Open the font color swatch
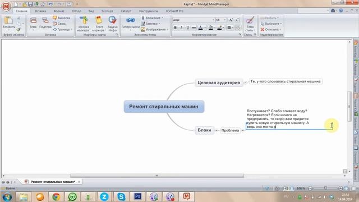This screenshot has height=202, width=359. click(201, 27)
